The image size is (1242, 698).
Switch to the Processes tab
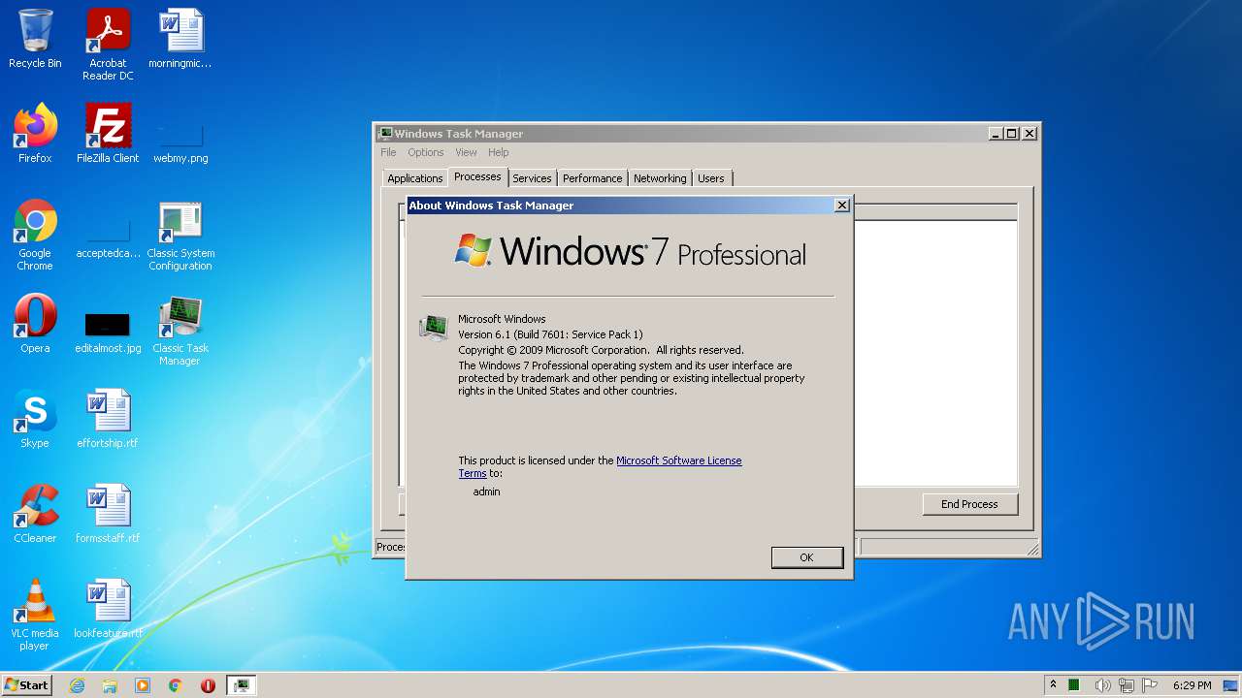tap(477, 176)
